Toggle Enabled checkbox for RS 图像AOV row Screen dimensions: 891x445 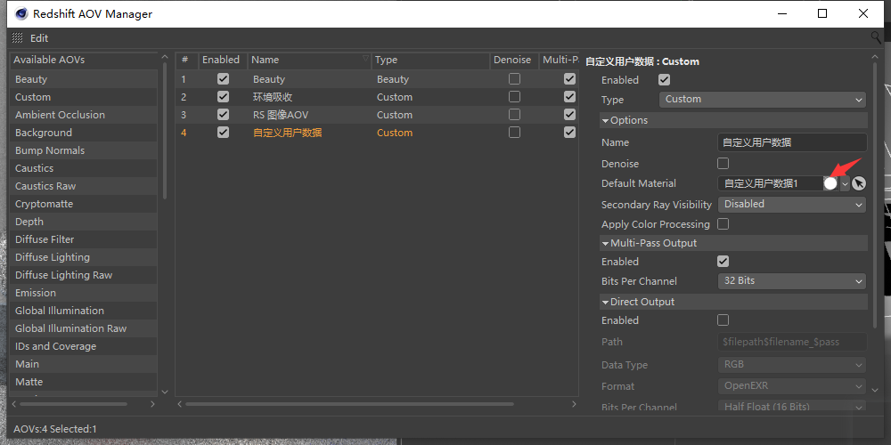point(223,115)
